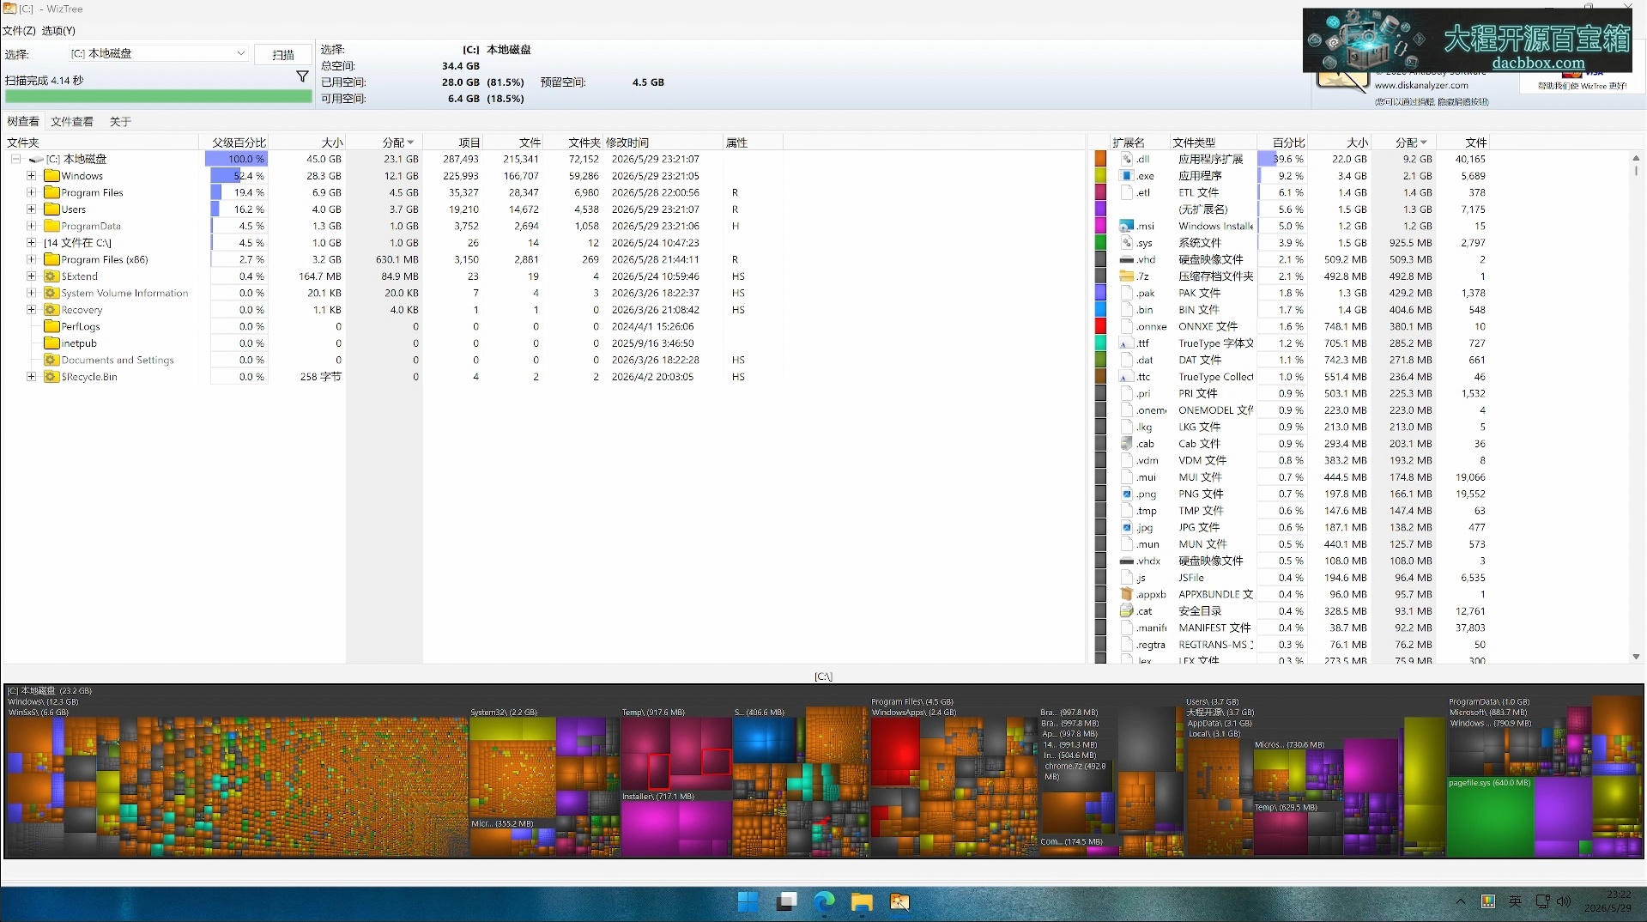Click the PerfLogs folder icon

coord(51,326)
